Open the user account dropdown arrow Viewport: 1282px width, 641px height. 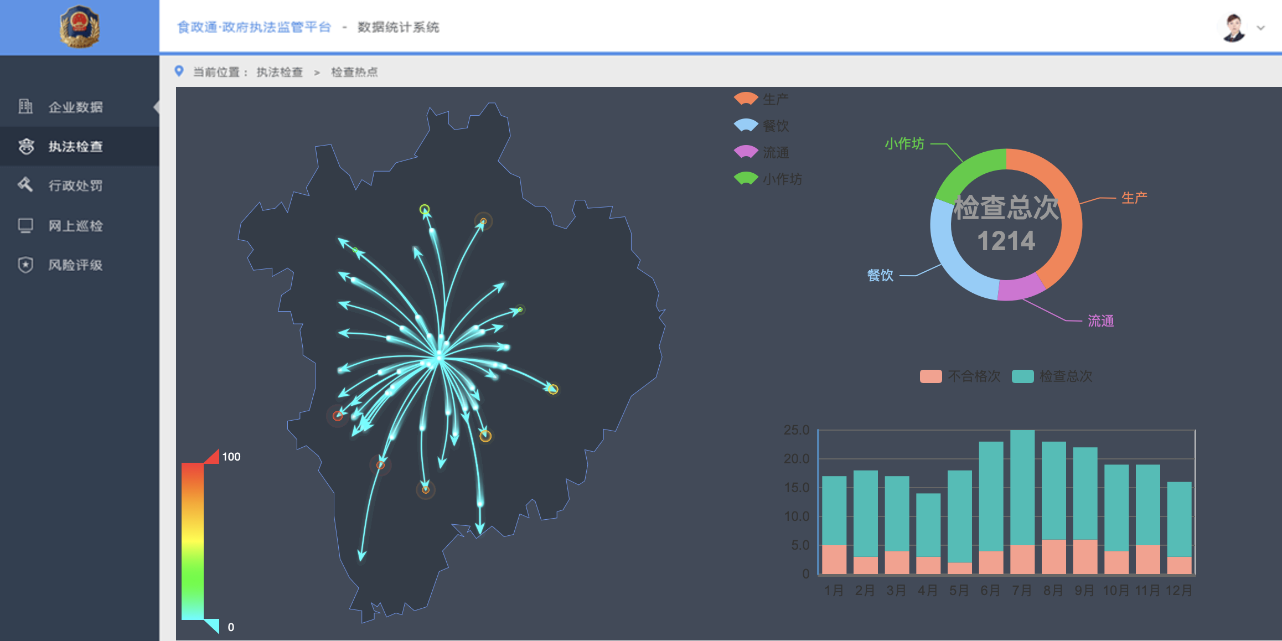pyautogui.click(x=1261, y=28)
